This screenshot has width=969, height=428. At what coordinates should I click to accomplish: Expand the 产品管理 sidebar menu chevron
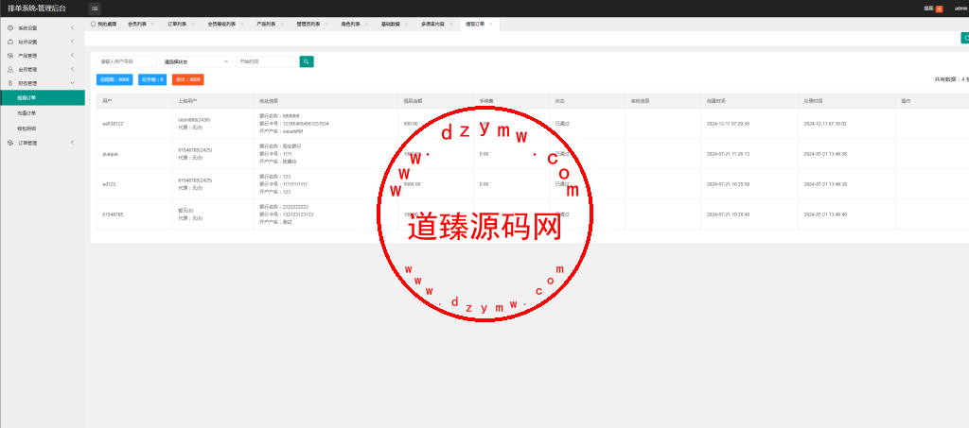tap(72, 56)
